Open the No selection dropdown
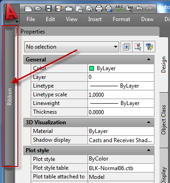Screen dimensions: 170x183 [x=71, y=47]
